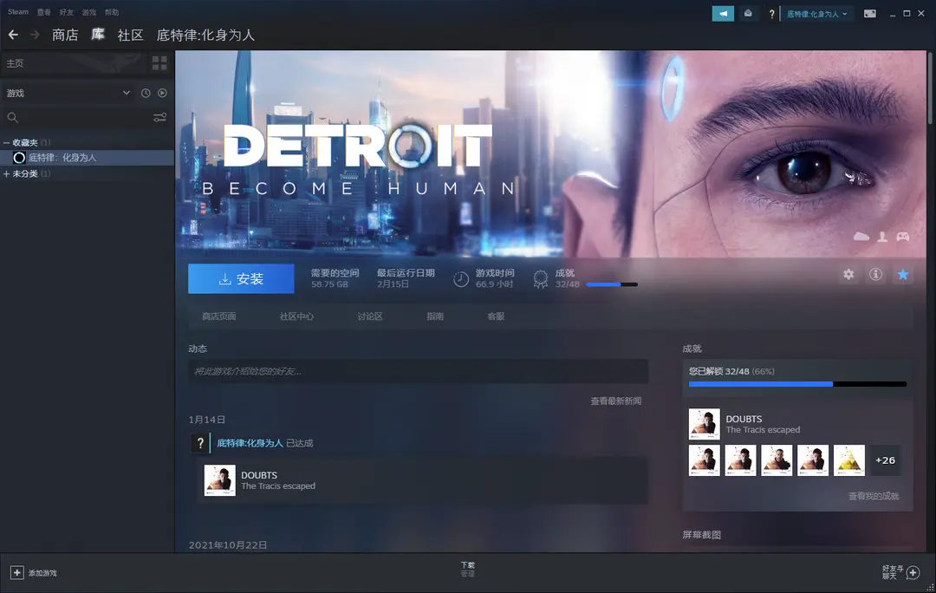Go to the 商店 section
The height and width of the screenshot is (593, 936).
[65, 36]
